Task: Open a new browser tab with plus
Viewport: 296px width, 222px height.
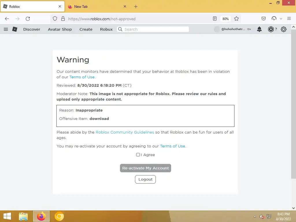Action: 136,7
